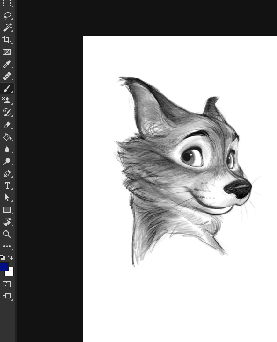This screenshot has width=277, height=342.
Task: Open the white background color swatch
Action: pos(10,273)
